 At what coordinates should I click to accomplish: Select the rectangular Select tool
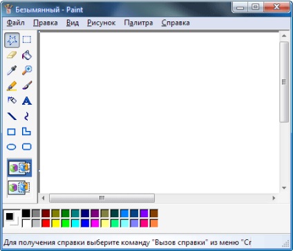tap(27, 39)
